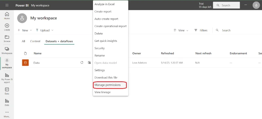Open the Data report sidebar icon with bars

coord(7,102)
